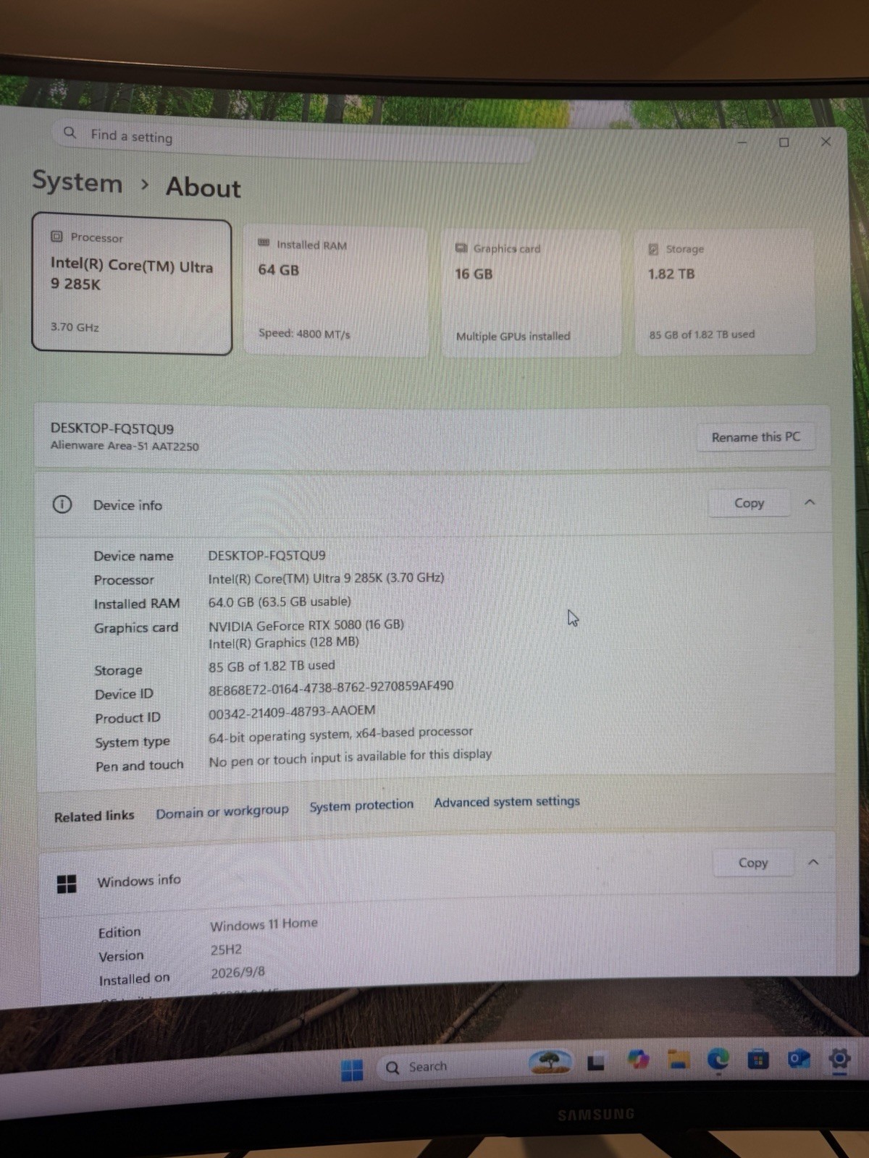Click the Alienware Area-51 AAT2250 model text

(x=125, y=446)
